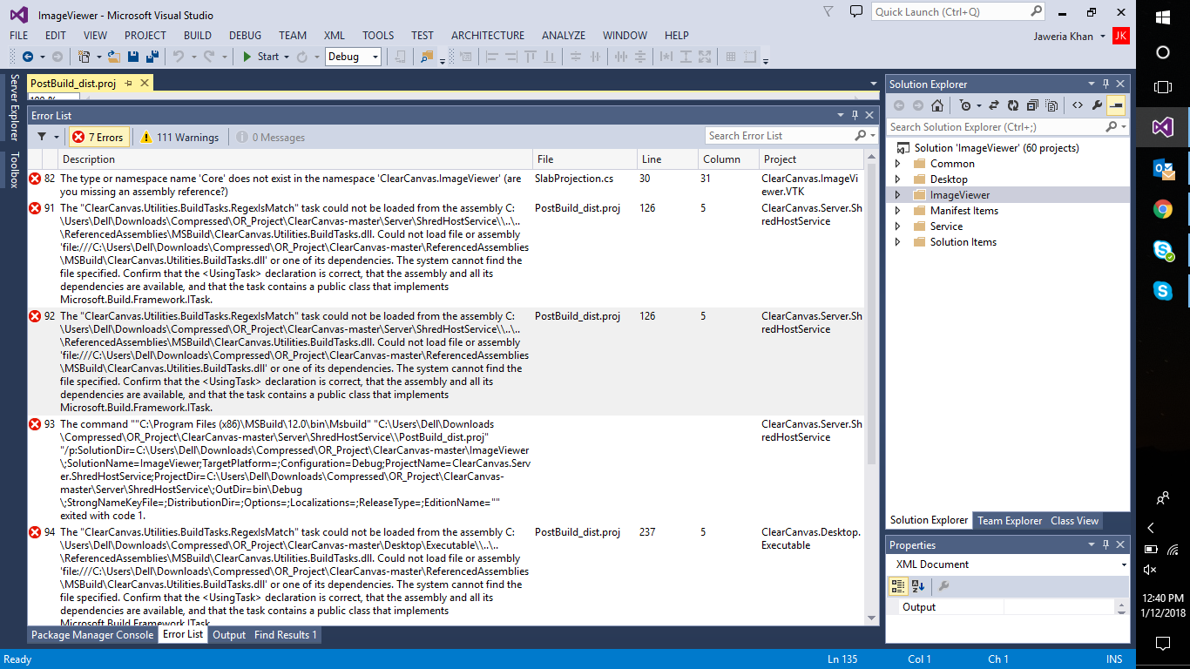Image resolution: width=1190 pixels, height=669 pixels.
Task: Select Sync with Active Document in Solution Explorer
Action: coord(994,105)
